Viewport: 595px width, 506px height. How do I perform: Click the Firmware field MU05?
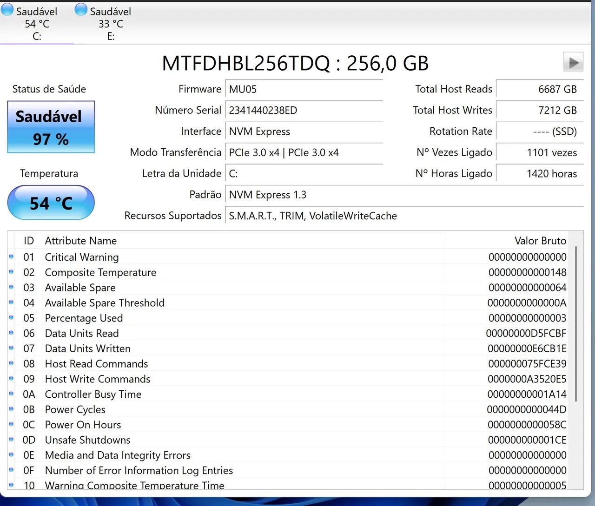click(304, 89)
